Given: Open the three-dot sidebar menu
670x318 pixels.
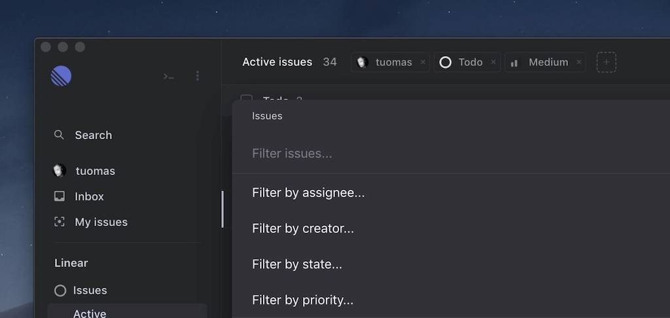Looking at the screenshot, I should [198, 76].
